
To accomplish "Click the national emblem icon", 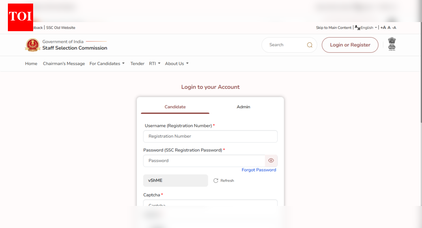I will coord(391,44).
